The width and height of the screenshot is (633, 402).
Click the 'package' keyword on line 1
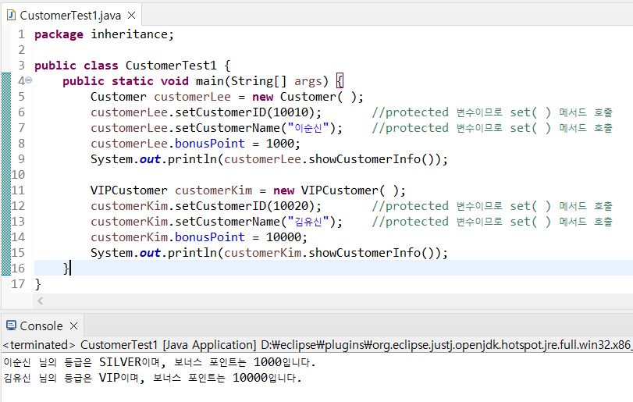point(59,34)
